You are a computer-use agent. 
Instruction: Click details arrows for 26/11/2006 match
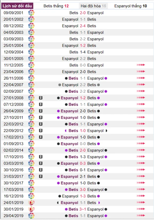click(x=141, y=78)
